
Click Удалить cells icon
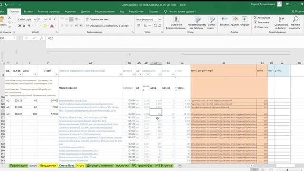click(235, 19)
